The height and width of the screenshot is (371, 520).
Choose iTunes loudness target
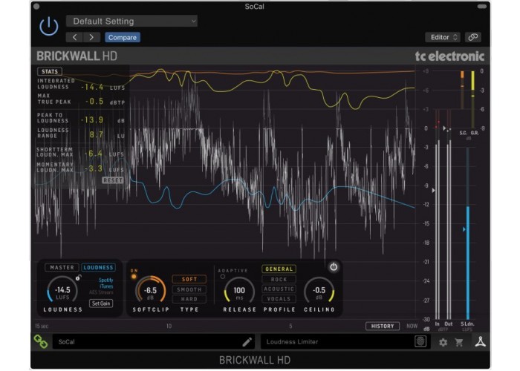click(x=106, y=286)
